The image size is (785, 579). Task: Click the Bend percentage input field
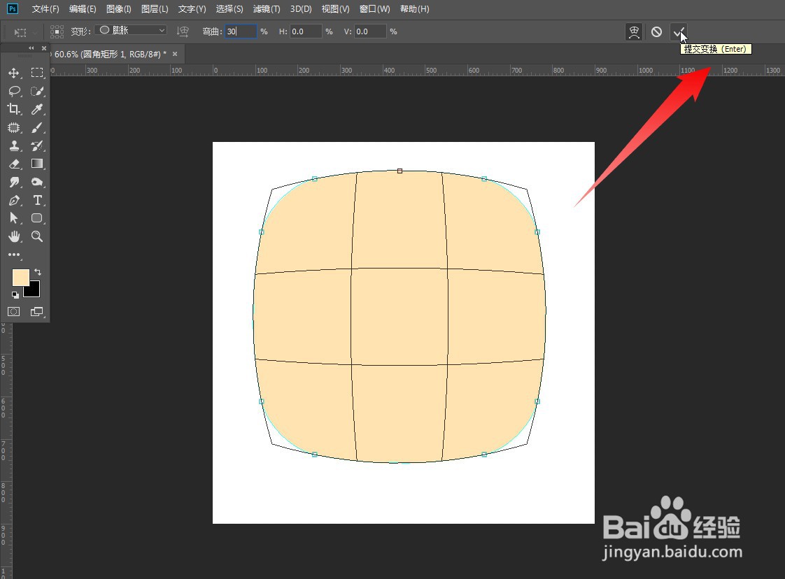pos(241,31)
